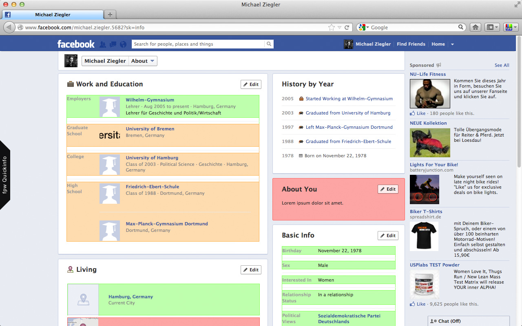Edit the Living section
The width and height of the screenshot is (522, 326).
(x=251, y=270)
